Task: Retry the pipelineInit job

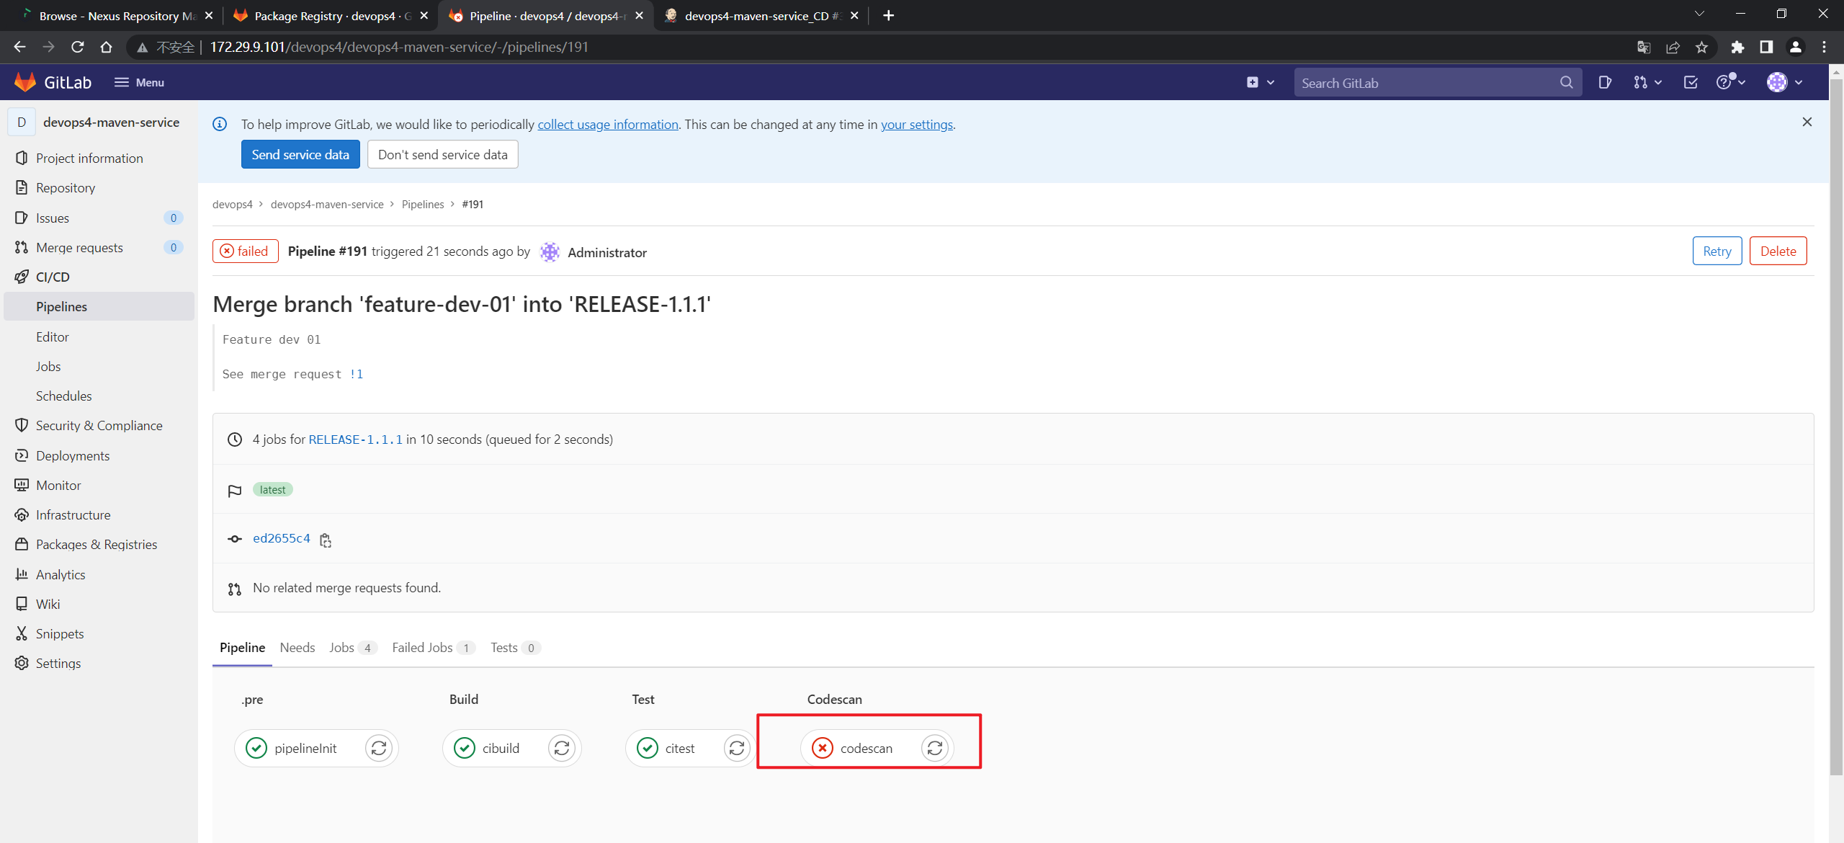Action: 379,748
